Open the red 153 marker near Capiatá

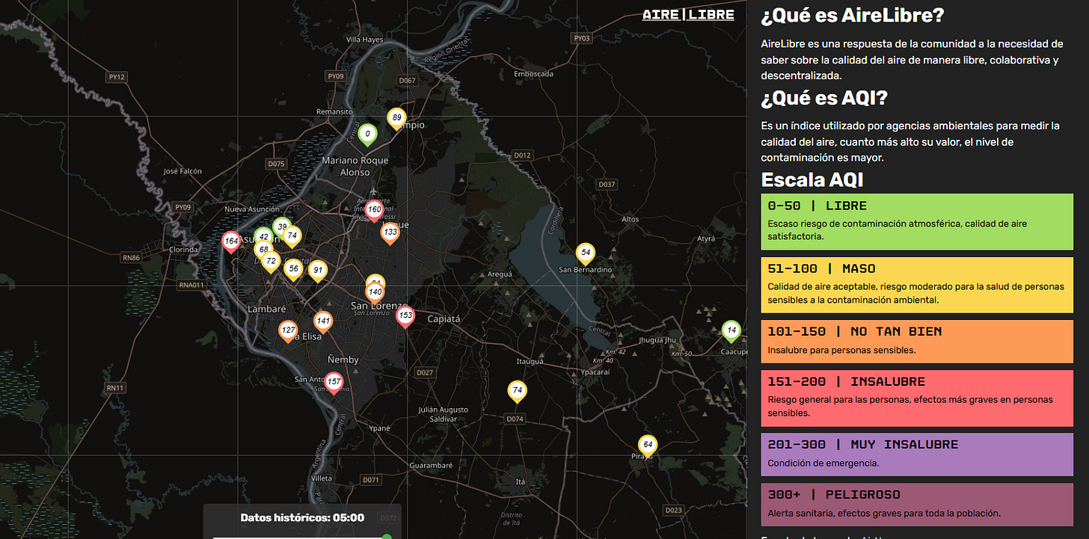coord(405,317)
